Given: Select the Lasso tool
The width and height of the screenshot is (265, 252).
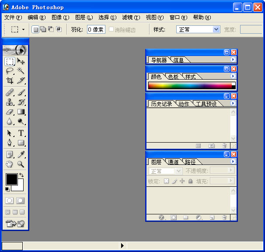Looking at the screenshot, I should [x=10, y=71].
